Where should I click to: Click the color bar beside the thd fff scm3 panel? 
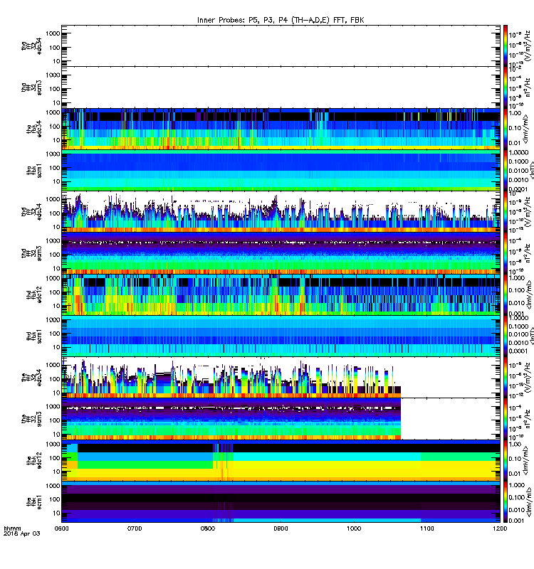tap(505, 253)
